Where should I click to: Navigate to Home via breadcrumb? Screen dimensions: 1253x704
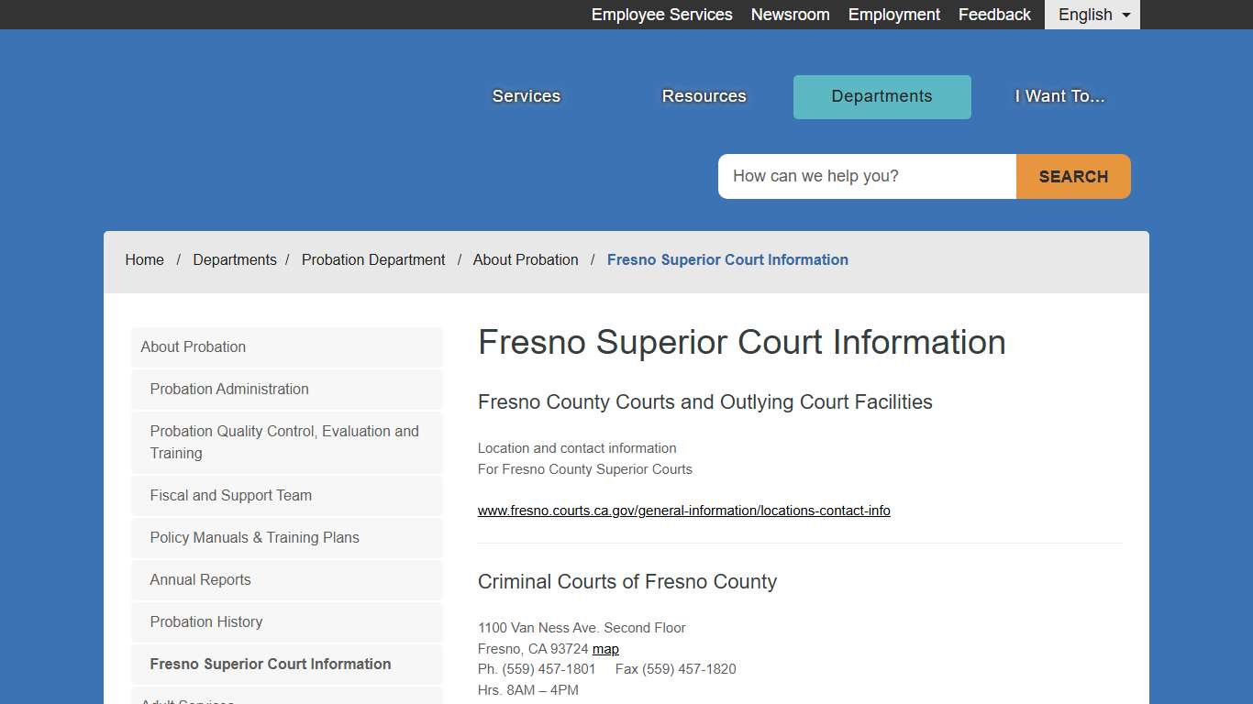point(144,259)
